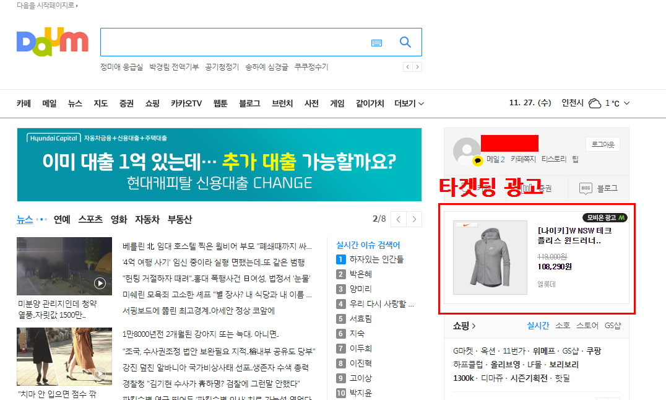Expand the 더보기 menu

coord(409,103)
